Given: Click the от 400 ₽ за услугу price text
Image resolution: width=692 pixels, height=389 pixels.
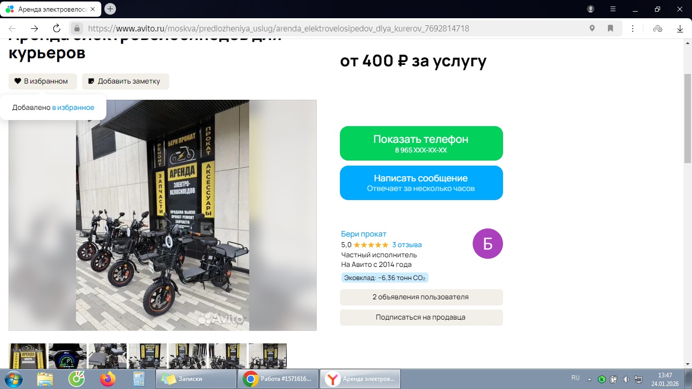Looking at the screenshot, I should click(x=413, y=61).
